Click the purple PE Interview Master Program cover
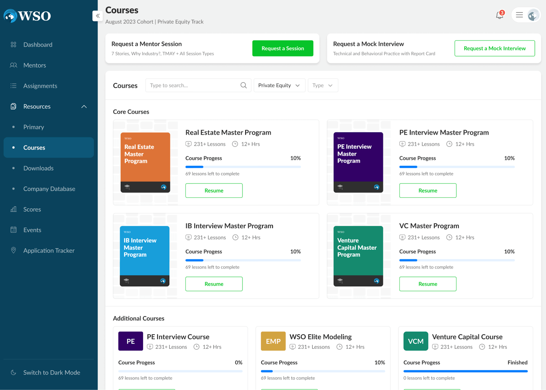The width and height of the screenshot is (546, 390). click(x=358, y=162)
